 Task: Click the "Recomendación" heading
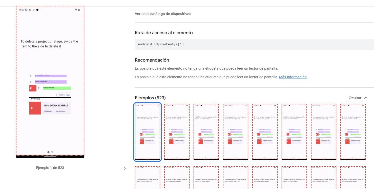152,60
